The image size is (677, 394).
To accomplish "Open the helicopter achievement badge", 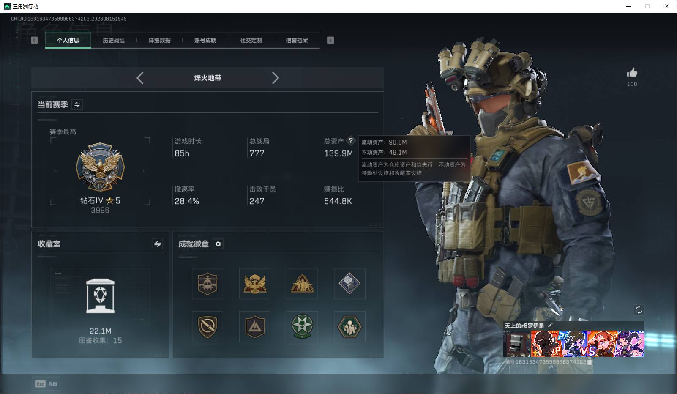I will tap(207, 283).
